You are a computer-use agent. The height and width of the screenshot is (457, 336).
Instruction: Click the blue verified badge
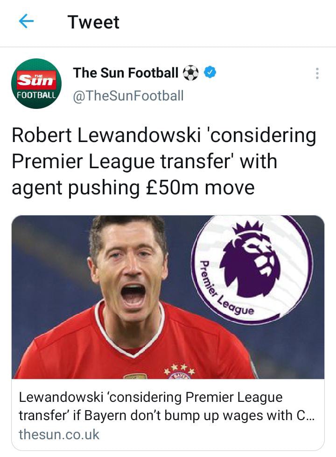pyautogui.click(x=210, y=72)
